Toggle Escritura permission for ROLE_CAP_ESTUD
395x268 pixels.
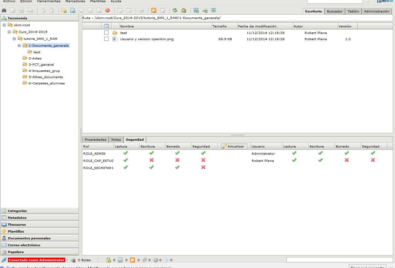click(x=152, y=160)
